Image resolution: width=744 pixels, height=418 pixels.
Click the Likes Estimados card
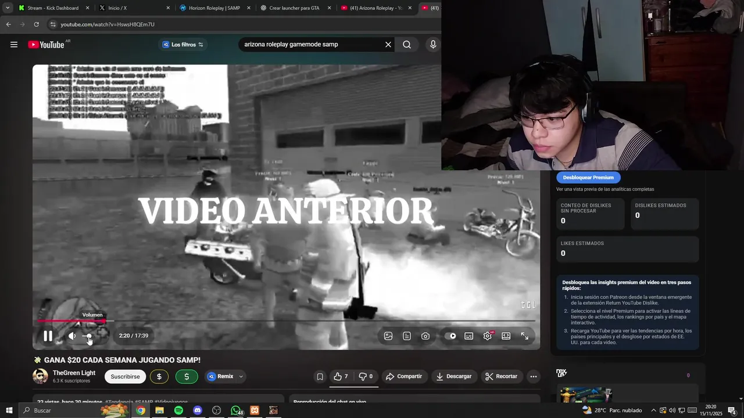tap(627, 249)
